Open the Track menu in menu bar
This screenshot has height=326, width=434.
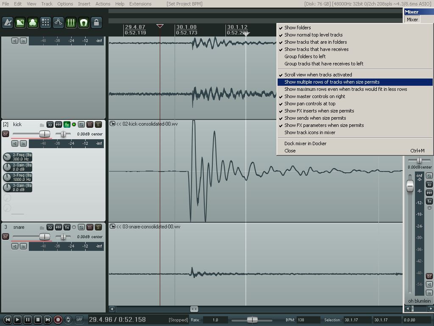[47, 4]
